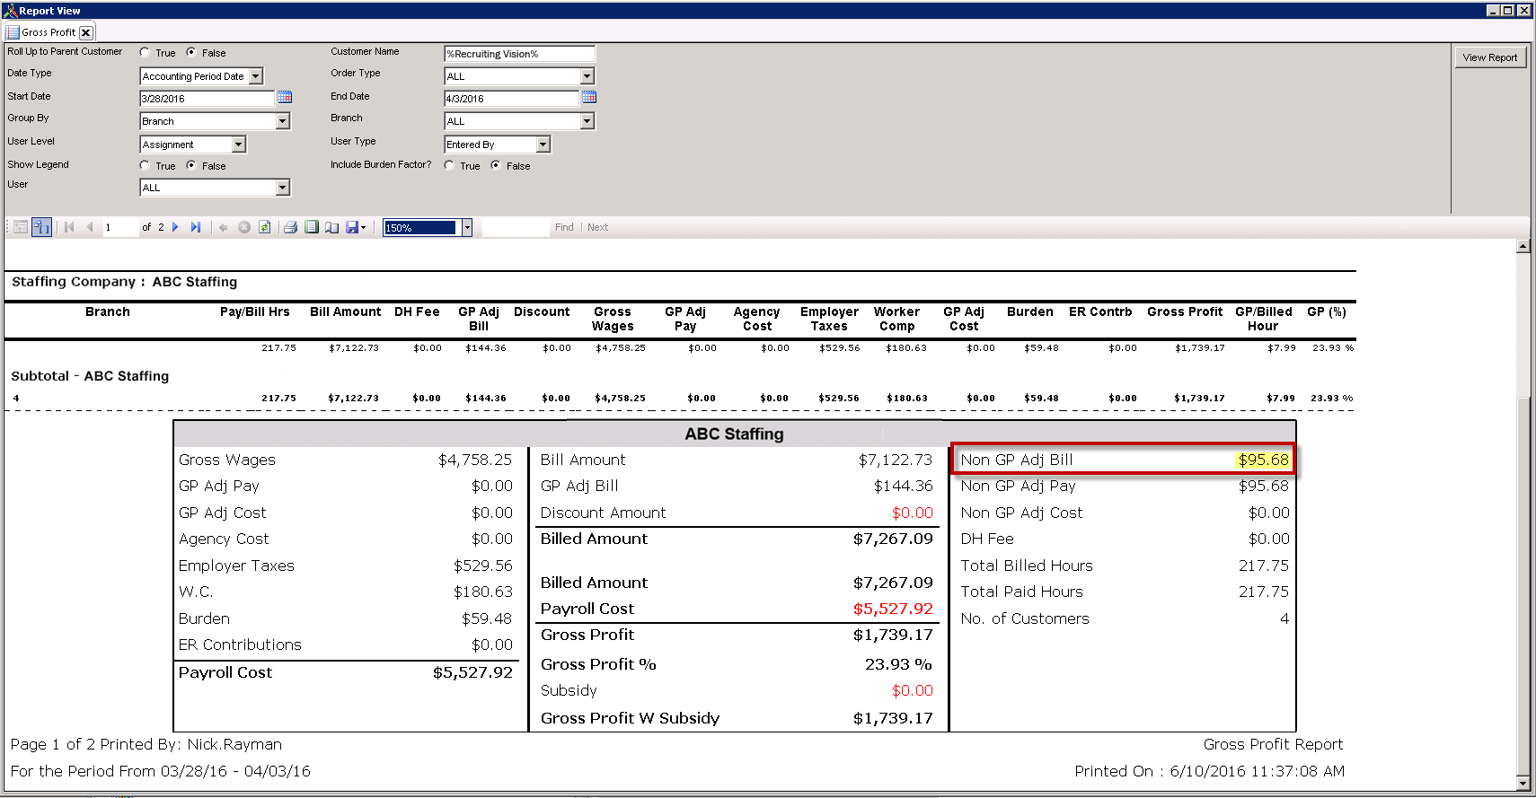Click the Pay/Bill Hrs column header
The height and width of the screenshot is (798, 1536).
tap(254, 311)
